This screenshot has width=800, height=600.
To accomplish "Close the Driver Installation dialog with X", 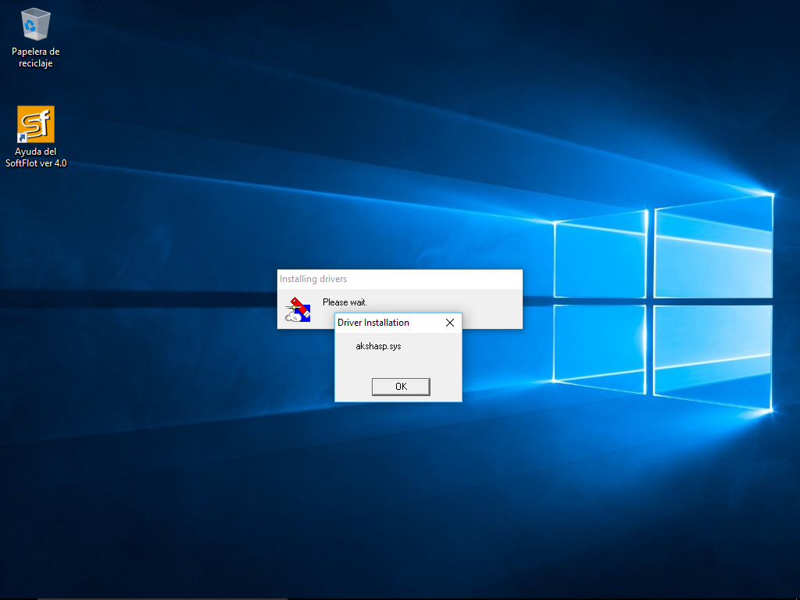I will pos(449,323).
